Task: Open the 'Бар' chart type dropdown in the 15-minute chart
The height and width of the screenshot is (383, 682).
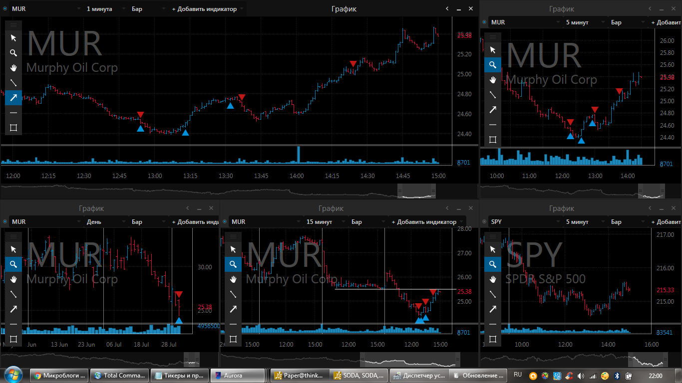Action: click(x=368, y=222)
